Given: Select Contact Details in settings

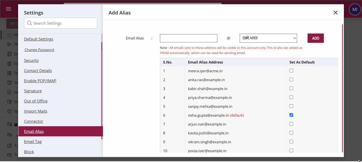Looking at the screenshot, I should (38, 70).
